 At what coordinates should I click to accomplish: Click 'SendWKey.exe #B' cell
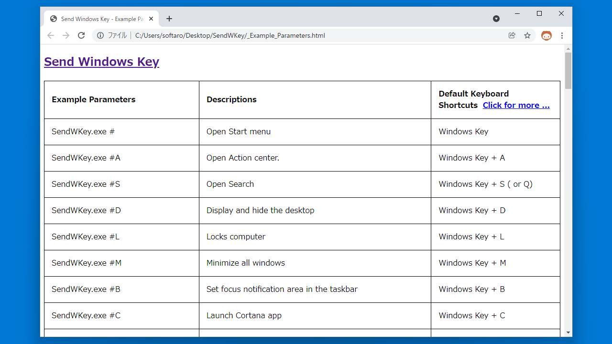[121, 290]
